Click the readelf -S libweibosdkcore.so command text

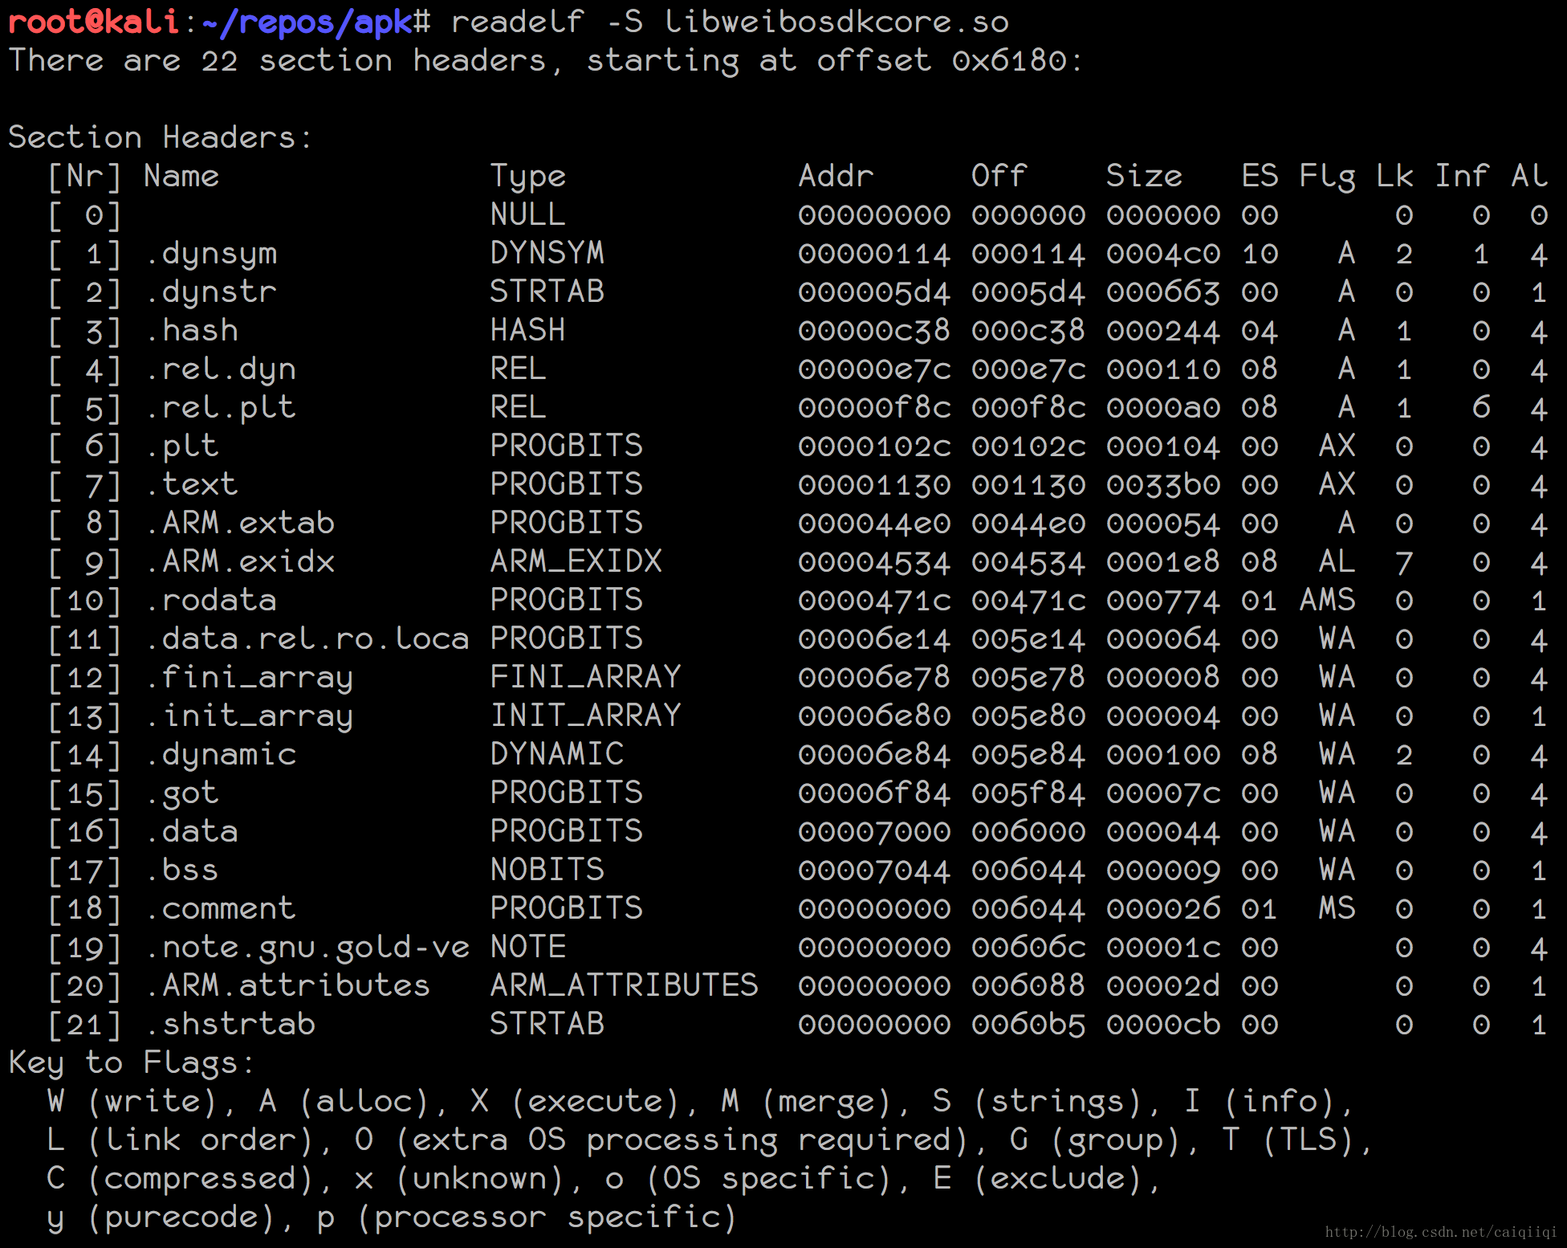coord(730,22)
